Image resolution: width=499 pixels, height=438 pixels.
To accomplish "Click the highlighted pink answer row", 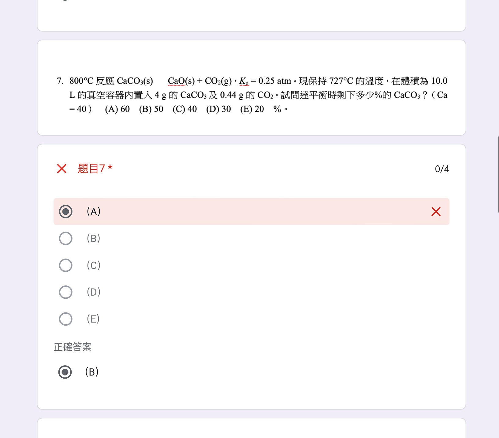I will tap(251, 212).
